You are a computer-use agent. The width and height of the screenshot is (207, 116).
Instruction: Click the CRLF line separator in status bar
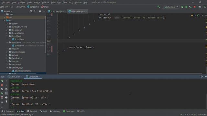(187, 115)
